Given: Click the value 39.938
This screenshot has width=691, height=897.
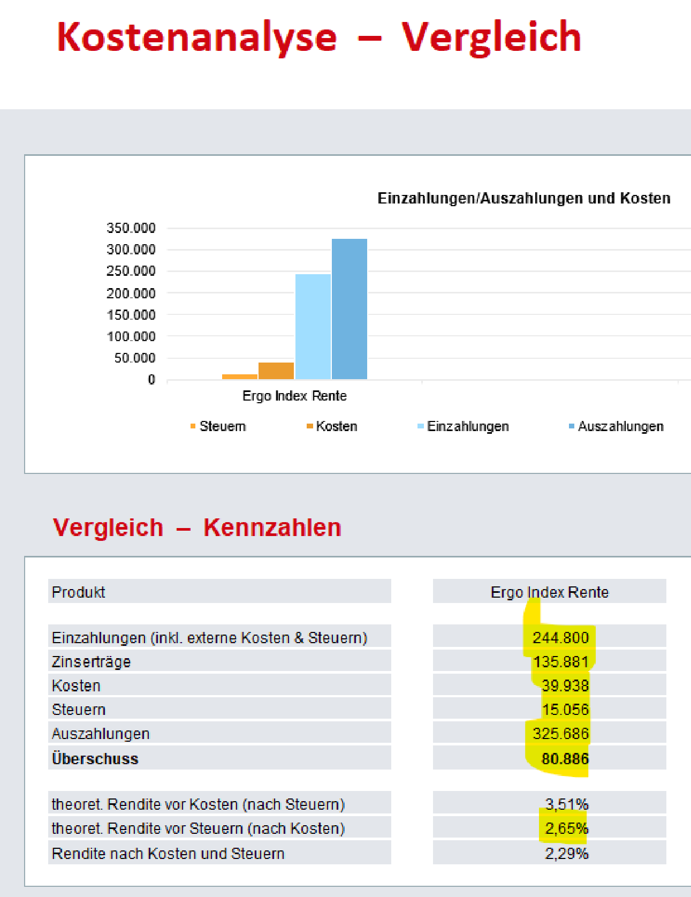Looking at the screenshot, I should coord(565,685).
